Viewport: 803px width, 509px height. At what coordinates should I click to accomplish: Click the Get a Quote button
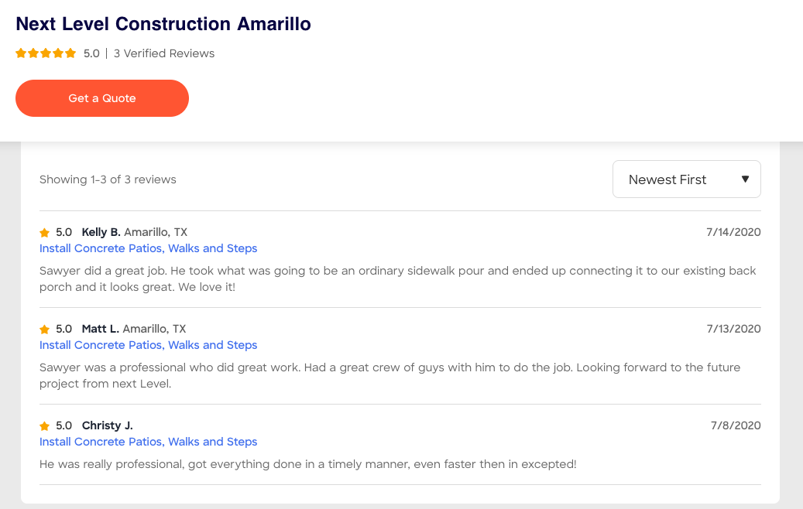click(101, 98)
